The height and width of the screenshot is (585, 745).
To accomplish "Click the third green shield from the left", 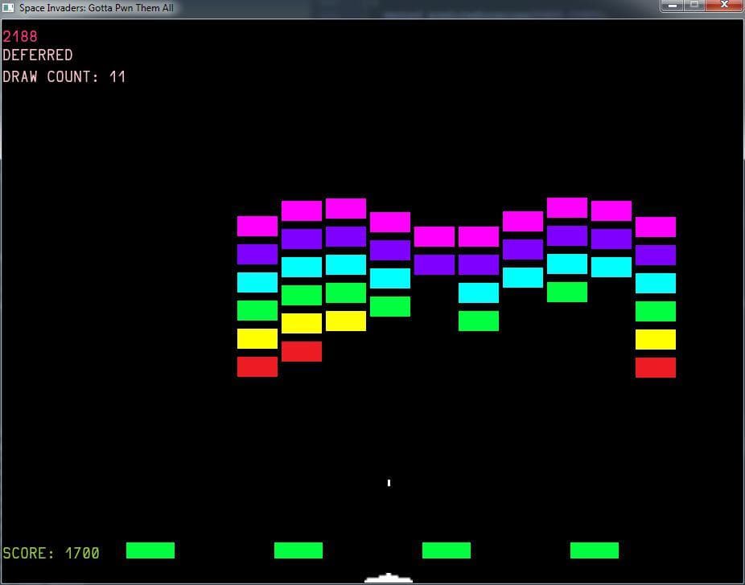I will (447, 550).
